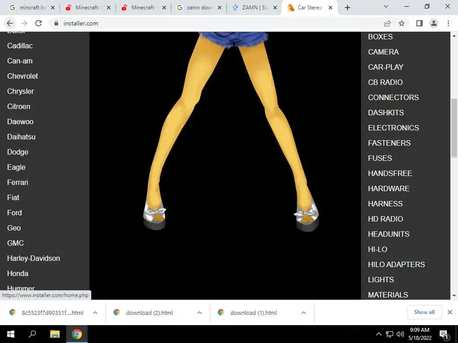Reload the installer.com page
458x343 pixels.
coord(38,23)
